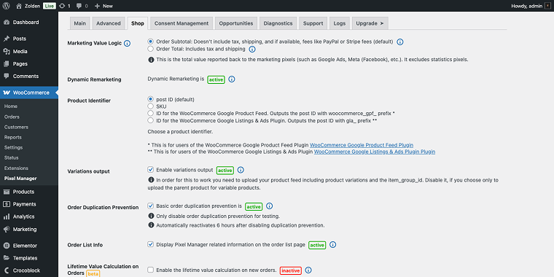Open Pages in the sidebar
The width and height of the screenshot is (554, 277).
click(29, 63)
